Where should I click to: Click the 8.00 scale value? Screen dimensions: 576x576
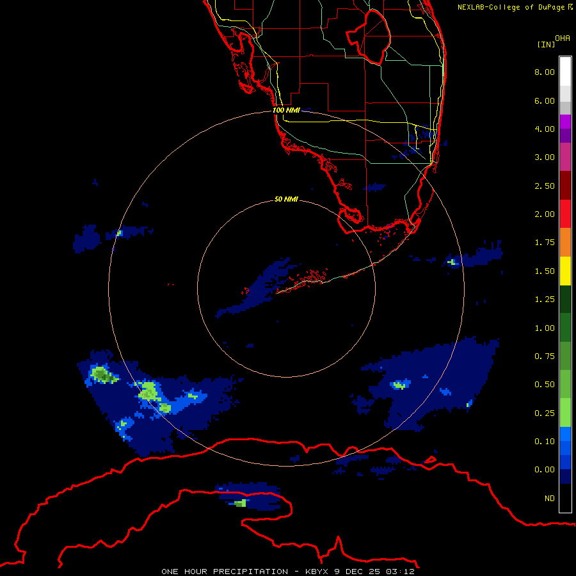pos(545,72)
